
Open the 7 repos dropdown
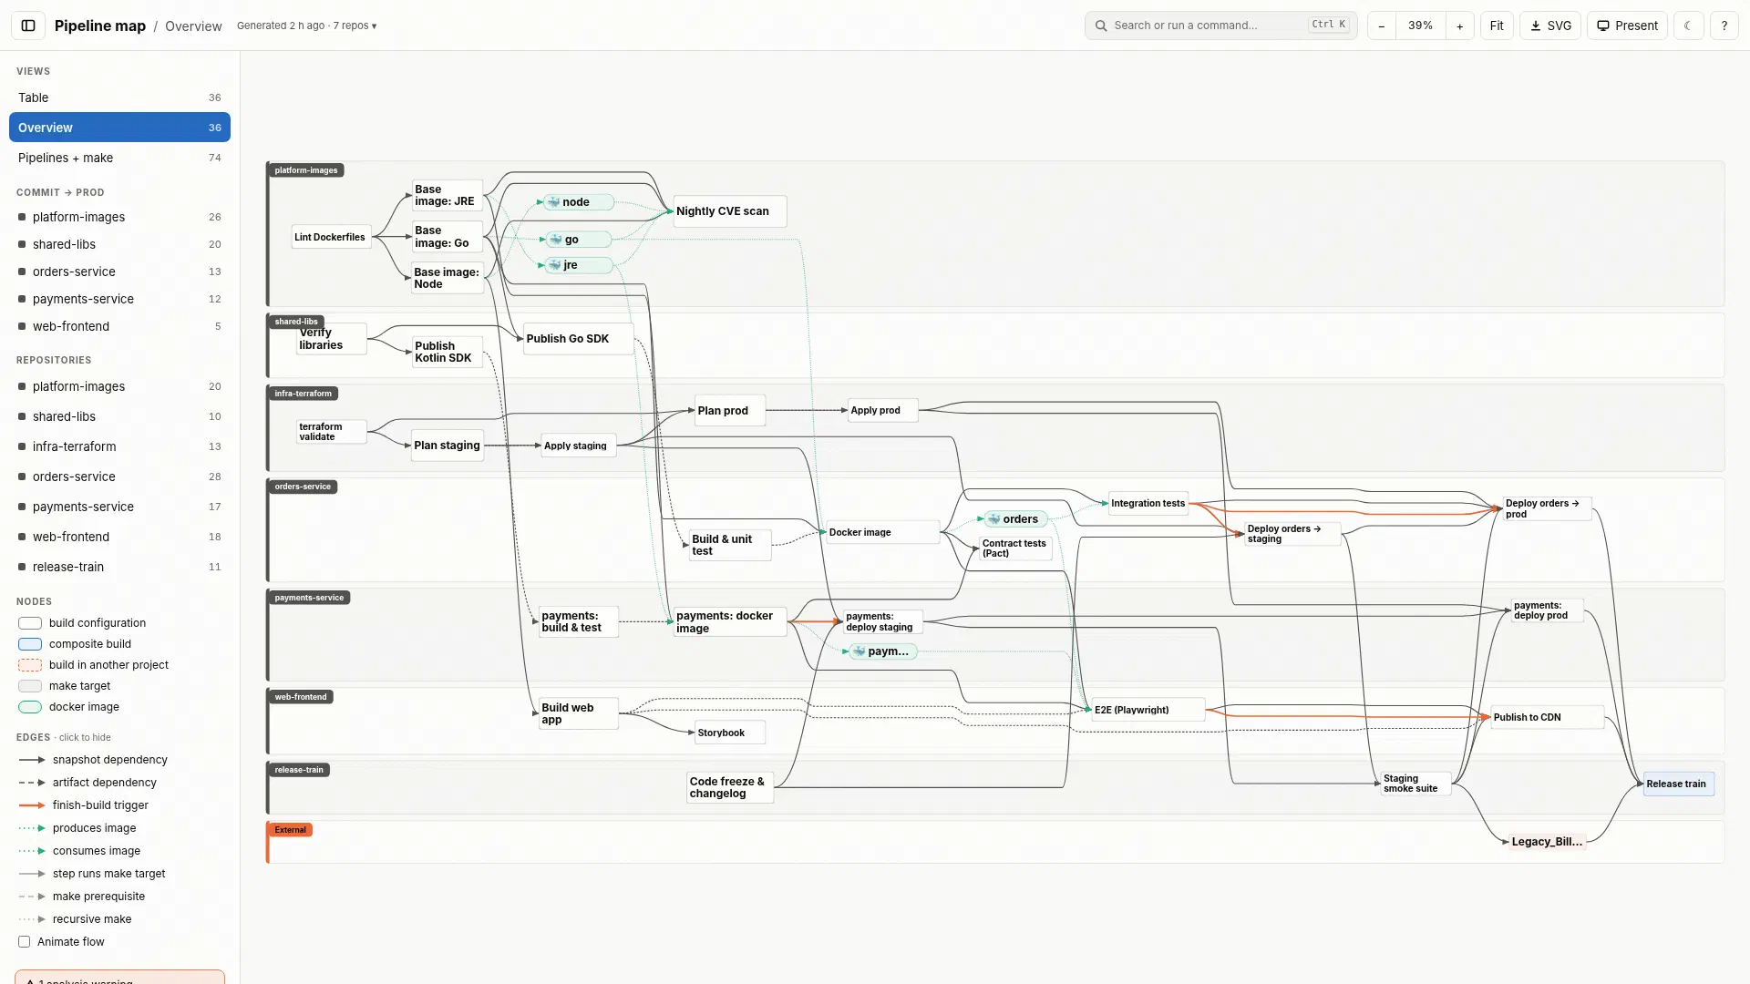click(355, 26)
